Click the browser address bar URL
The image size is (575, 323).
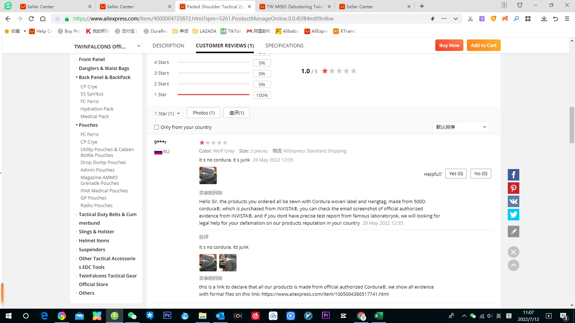point(203,19)
